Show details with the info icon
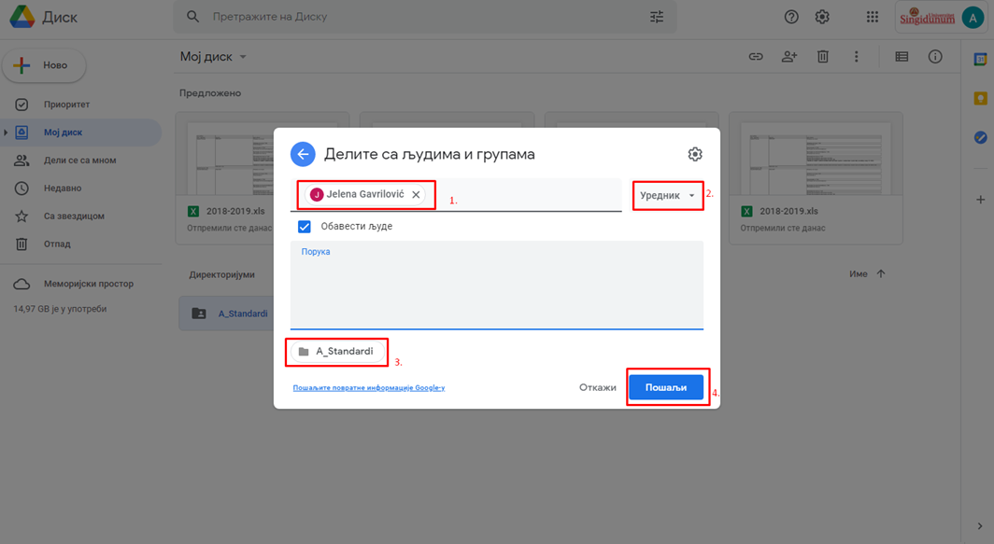Viewport: 994px width, 544px height. coord(935,57)
